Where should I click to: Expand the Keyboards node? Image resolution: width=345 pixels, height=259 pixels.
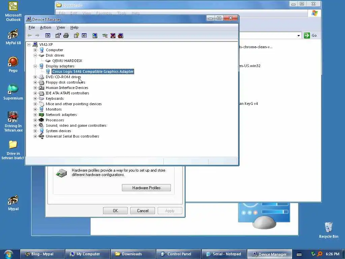35,98
